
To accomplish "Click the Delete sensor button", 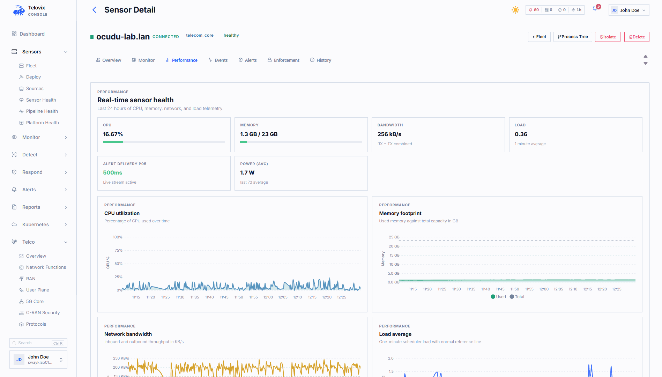I will (x=637, y=37).
